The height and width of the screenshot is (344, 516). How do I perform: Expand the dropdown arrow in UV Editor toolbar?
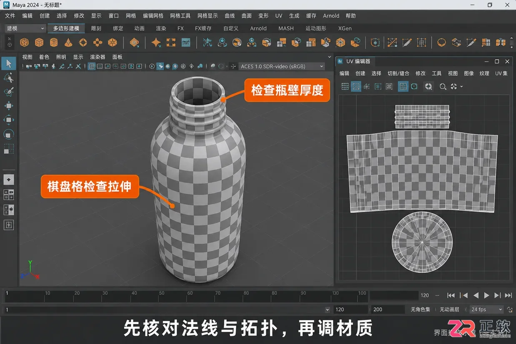click(x=462, y=87)
